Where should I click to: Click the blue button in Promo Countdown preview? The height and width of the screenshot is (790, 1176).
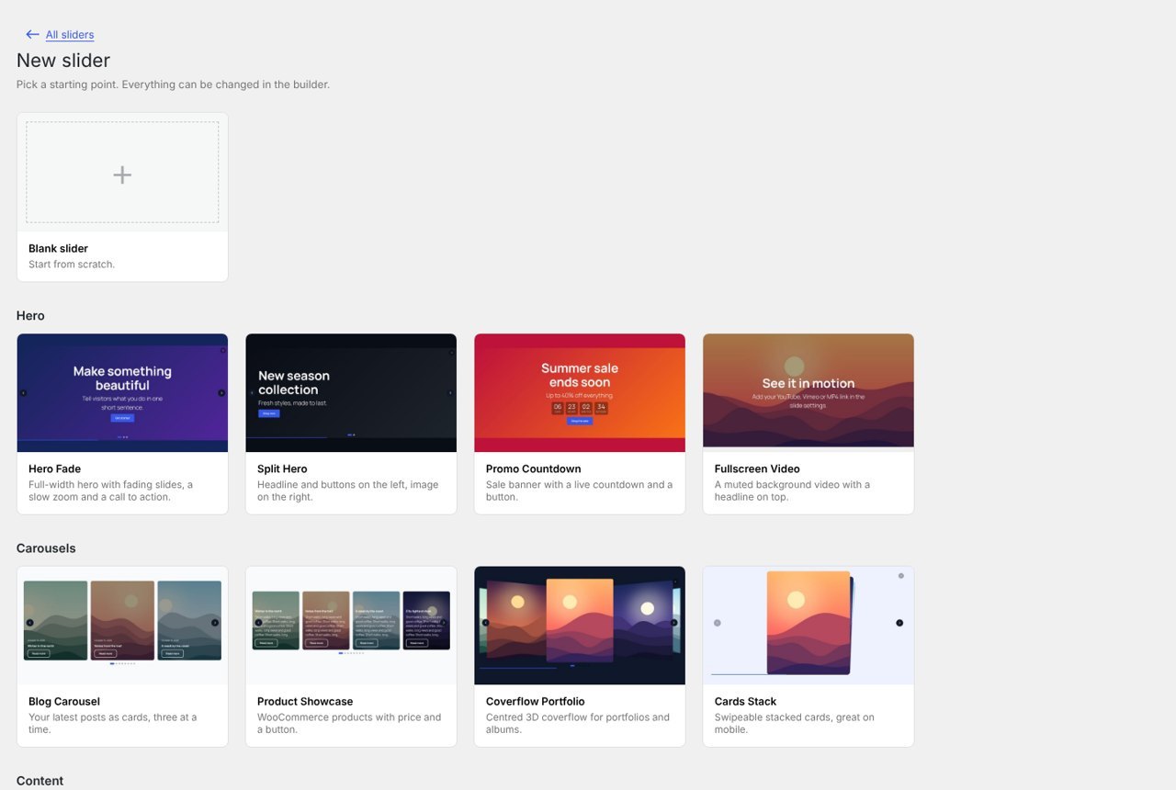[580, 421]
